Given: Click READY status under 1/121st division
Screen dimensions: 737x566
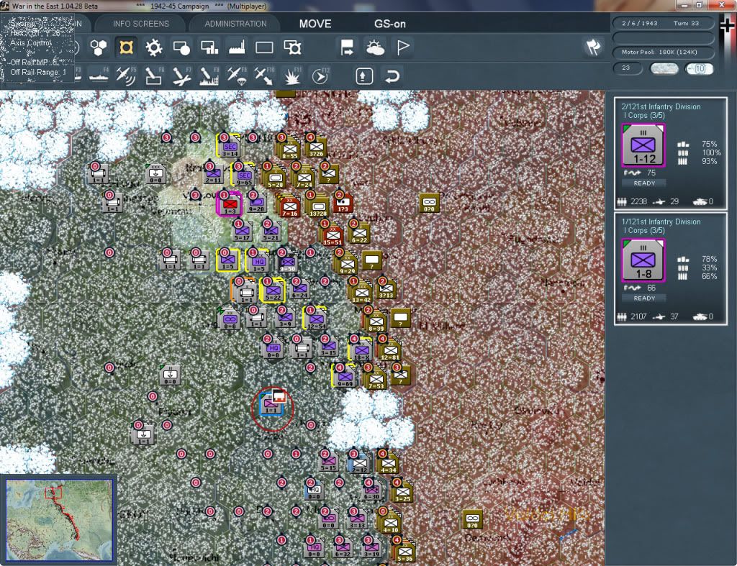Looking at the screenshot, I should (644, 298).
